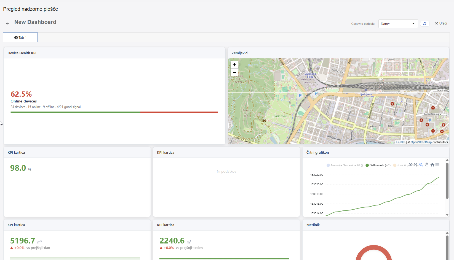Open the Uredi edit mode
This screenshot has width=454, height=260.
tap(441, 23)
